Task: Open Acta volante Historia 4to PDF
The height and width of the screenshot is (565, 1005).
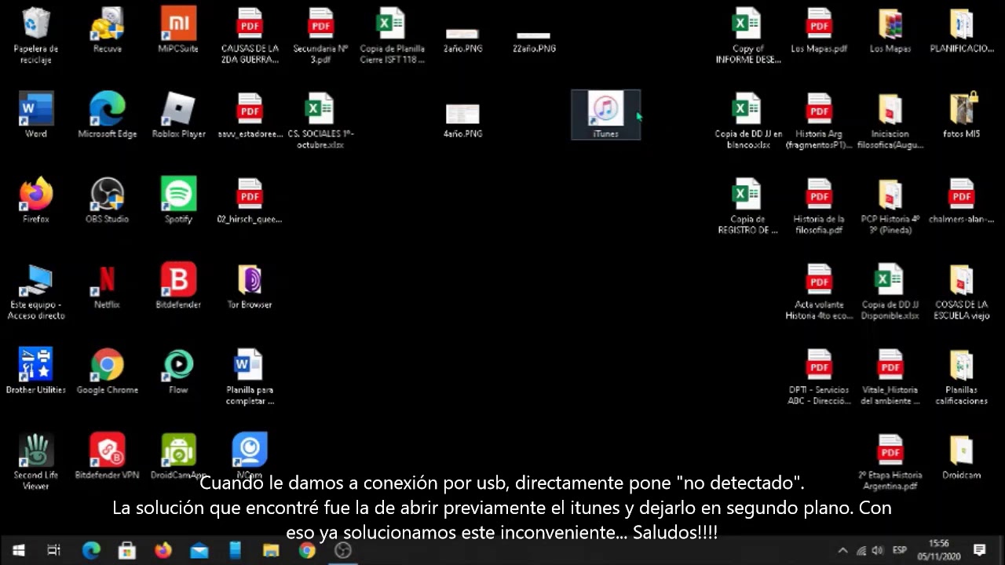Action: 819,291
